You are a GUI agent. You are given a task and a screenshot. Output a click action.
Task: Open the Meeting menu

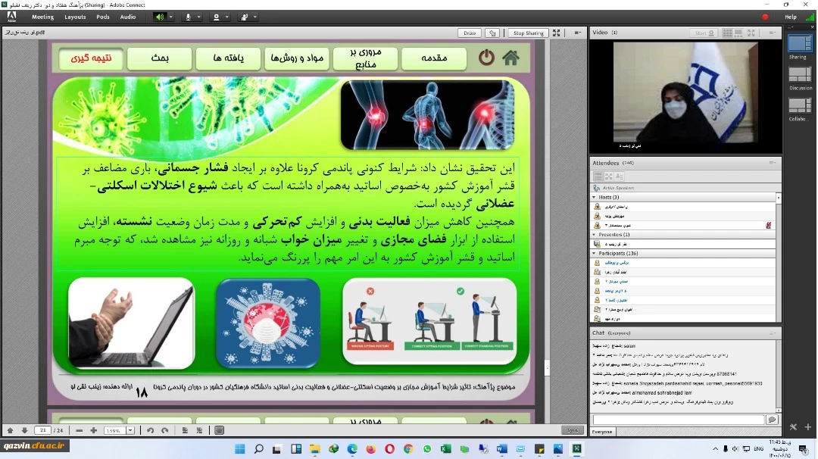pos(42,17)
